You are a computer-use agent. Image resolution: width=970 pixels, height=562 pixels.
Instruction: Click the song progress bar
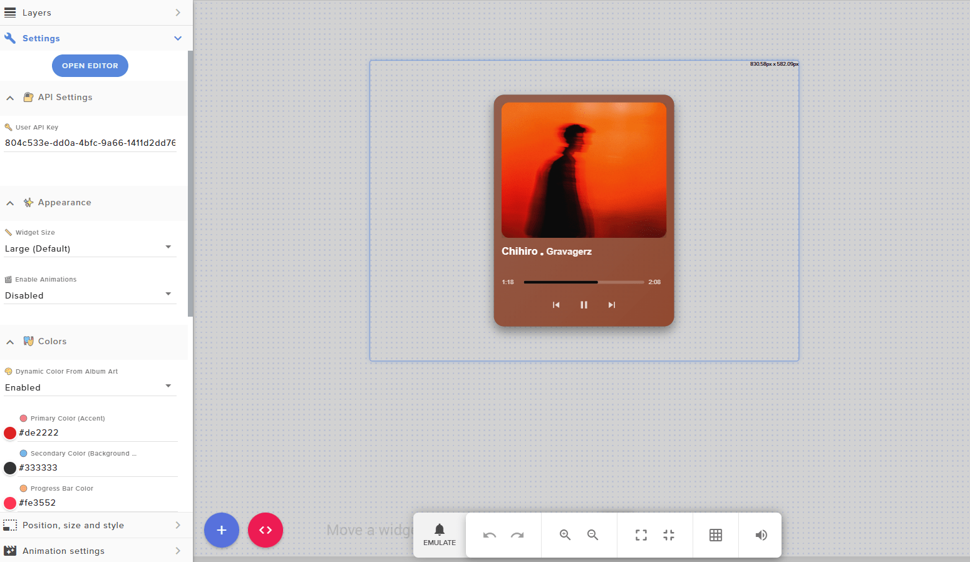pos(584,282)
